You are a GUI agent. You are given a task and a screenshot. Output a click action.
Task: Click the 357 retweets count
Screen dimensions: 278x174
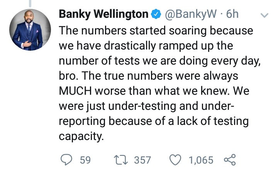142,160
